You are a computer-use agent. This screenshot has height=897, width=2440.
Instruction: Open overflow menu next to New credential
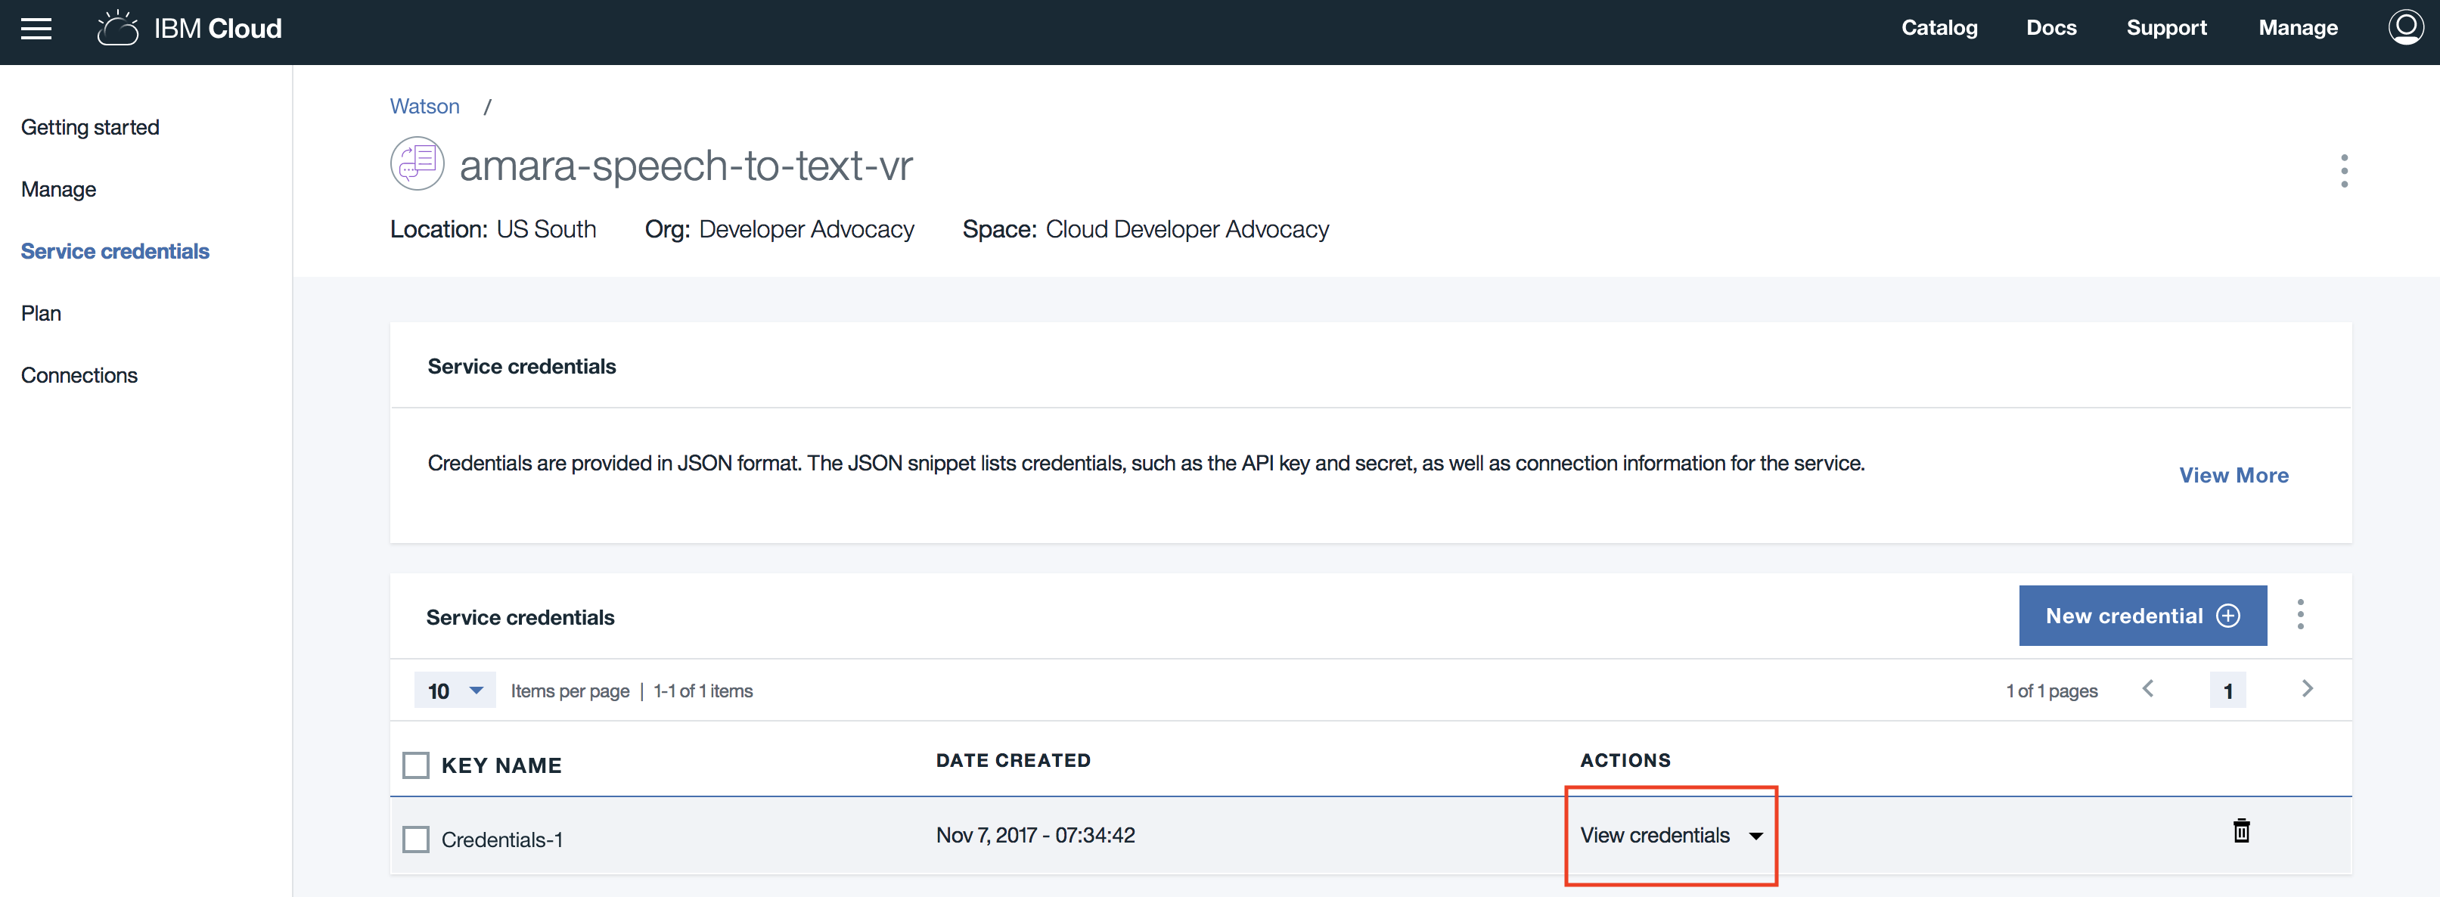tap(2300, 615)
